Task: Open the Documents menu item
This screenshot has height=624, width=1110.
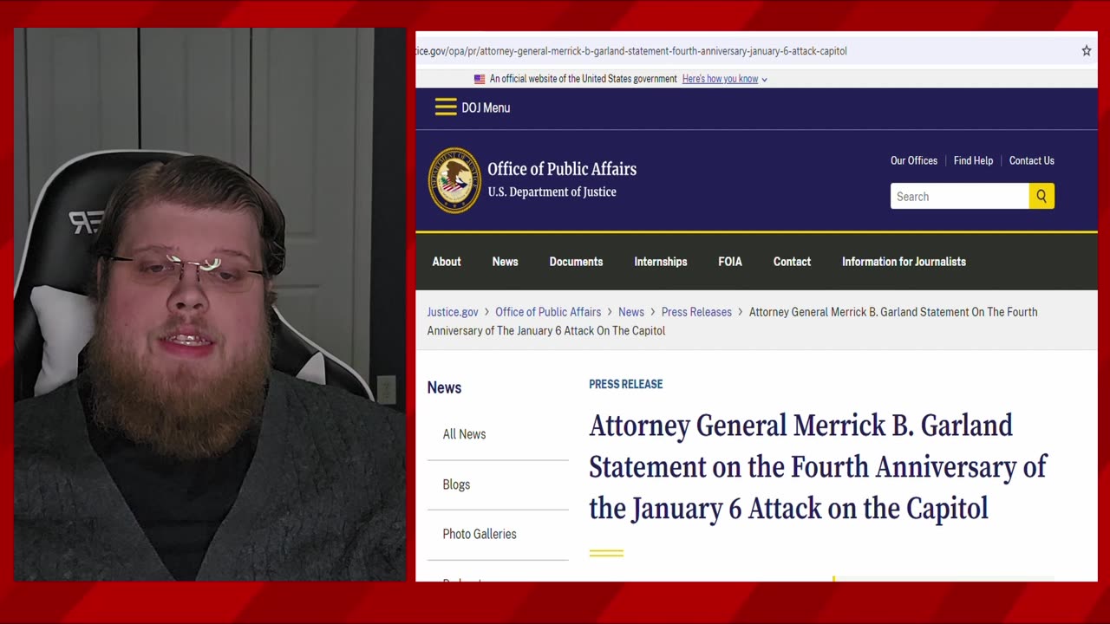Action: pos(576,262)
